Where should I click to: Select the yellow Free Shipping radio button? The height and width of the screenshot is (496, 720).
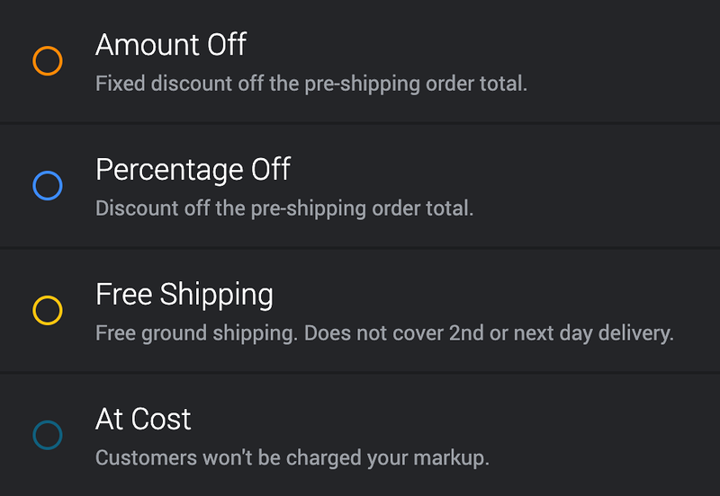(47, 311)
